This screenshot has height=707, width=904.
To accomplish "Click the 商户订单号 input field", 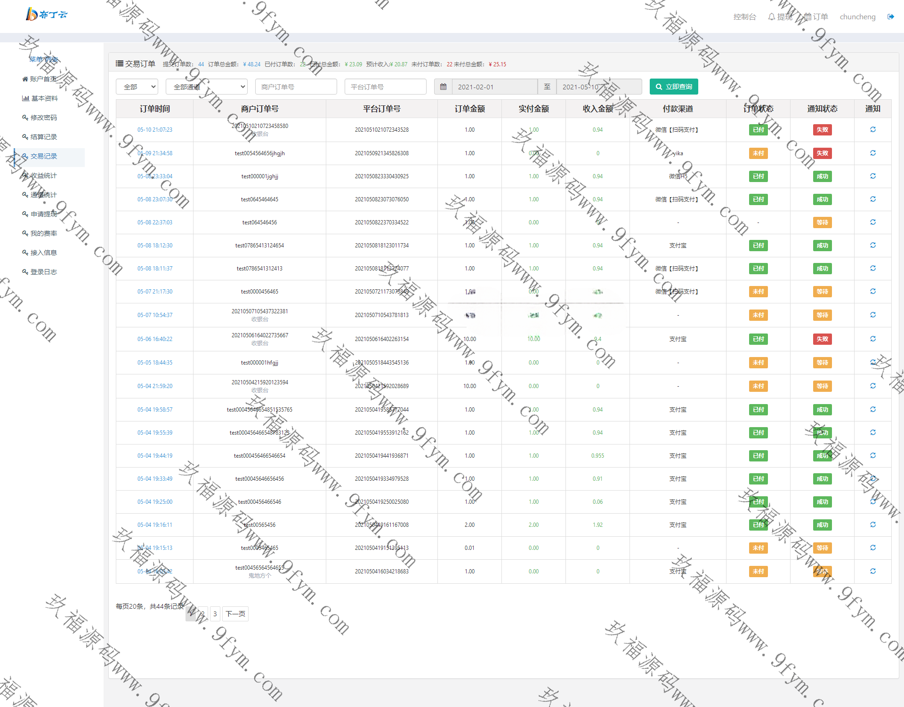I will [x=296, y=87].
